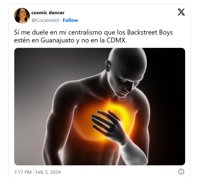207x178 pixels.
Task: Open the 7:17 PM timestamp link
Action: (x=23, y=172)
